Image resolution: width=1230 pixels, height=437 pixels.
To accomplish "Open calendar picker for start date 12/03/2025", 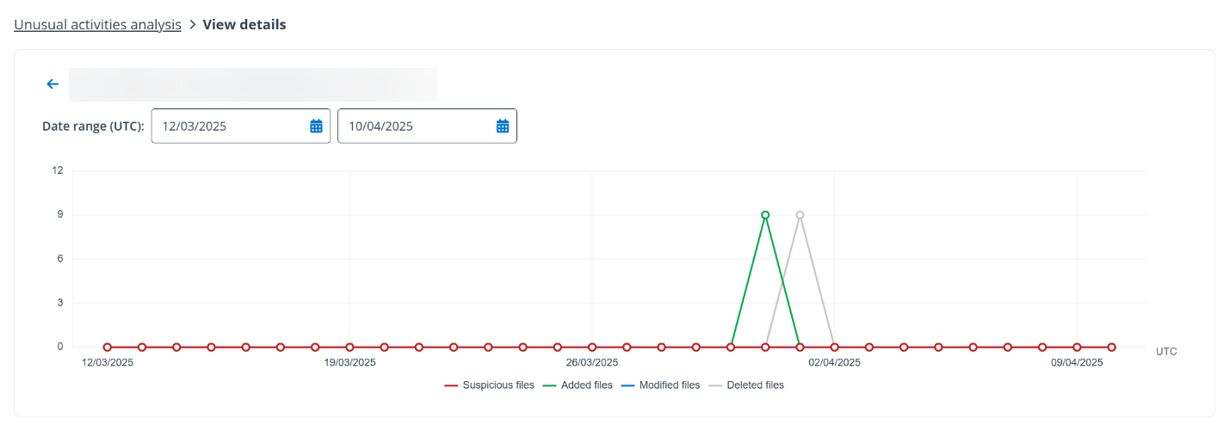I will (316, 126).
